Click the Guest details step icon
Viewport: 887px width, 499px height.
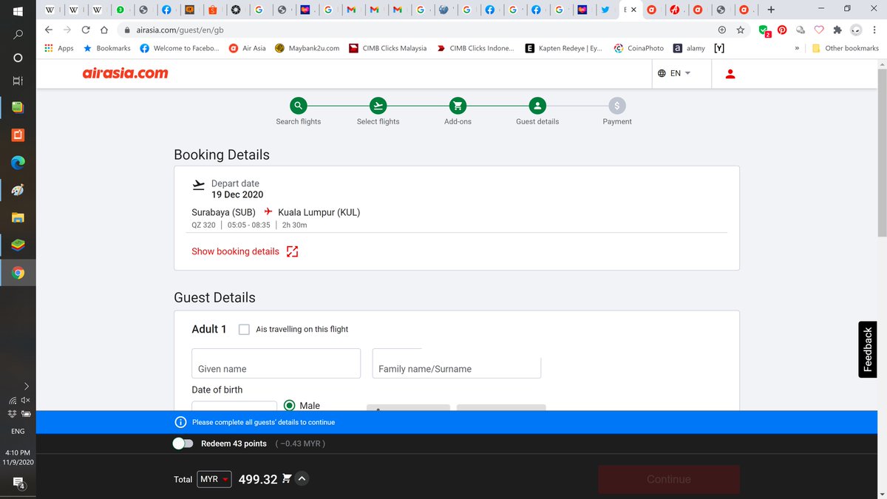(x=537, y=105)
